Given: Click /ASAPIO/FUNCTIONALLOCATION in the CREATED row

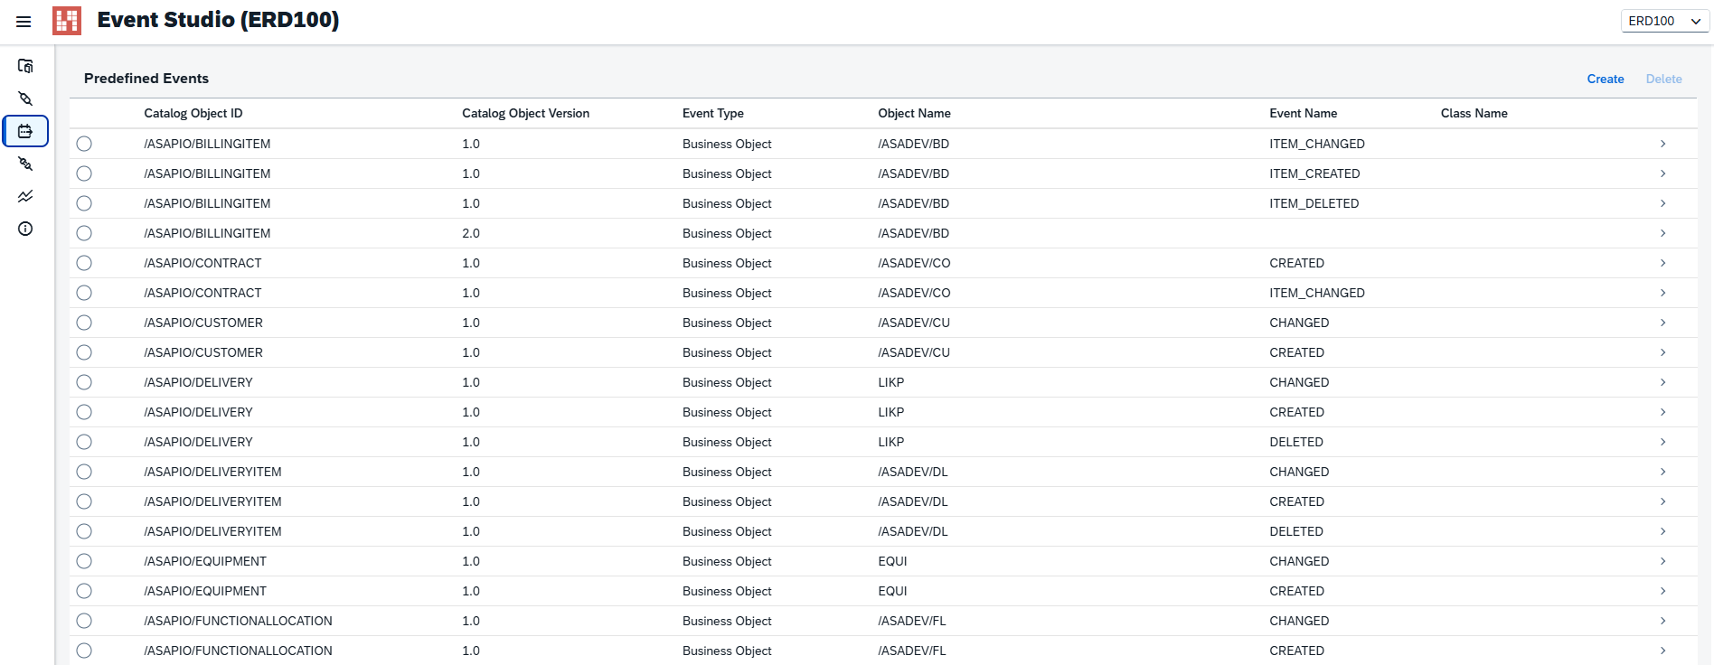Looking at the screenshot, I should coord(238,651).
